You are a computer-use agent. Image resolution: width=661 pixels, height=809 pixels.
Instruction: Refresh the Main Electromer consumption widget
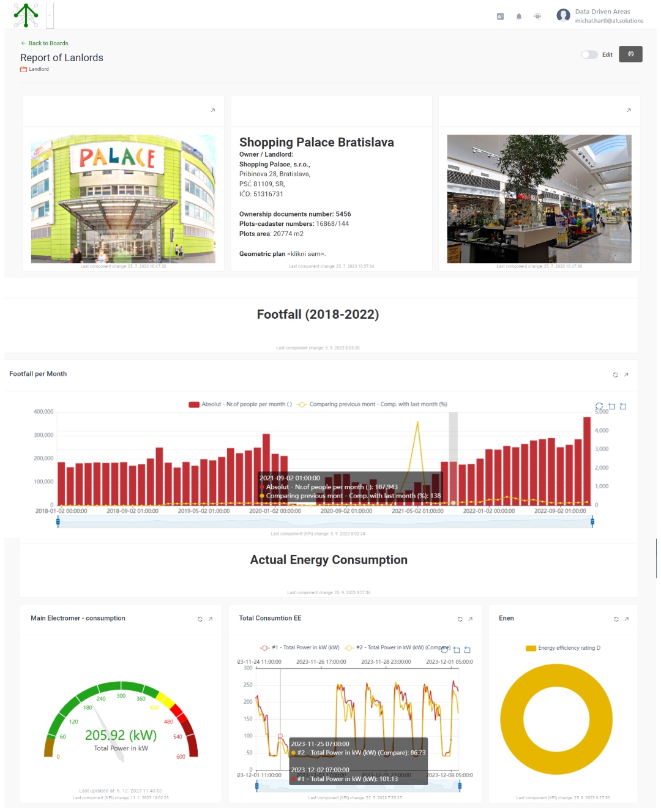tap(200, 619)
